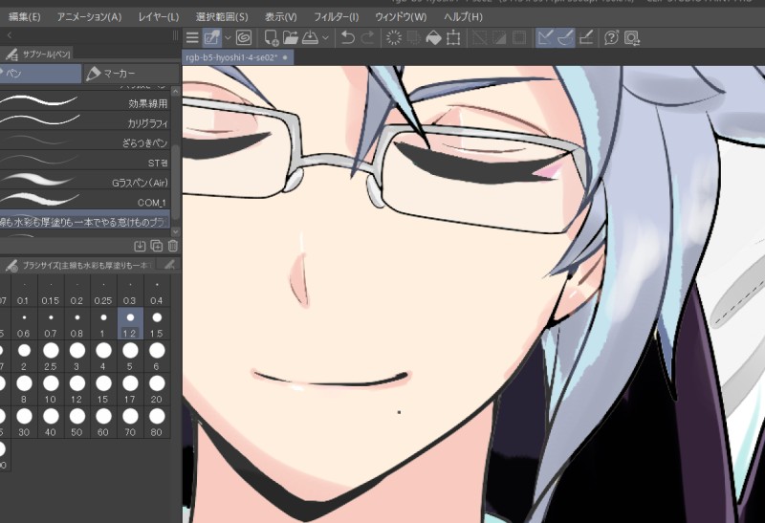Open the 選択範囲(S) menu

[x=222, y=17]
